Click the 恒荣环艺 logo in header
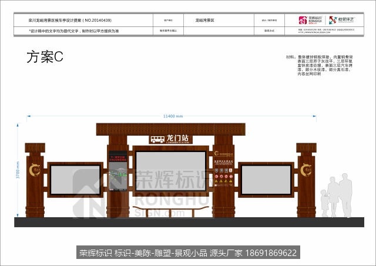This screenshot has height=266, width=376. 342,20
